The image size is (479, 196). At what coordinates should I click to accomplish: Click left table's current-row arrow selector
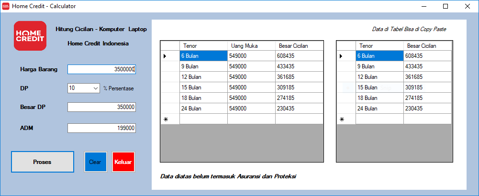click(x=170, y=56)
